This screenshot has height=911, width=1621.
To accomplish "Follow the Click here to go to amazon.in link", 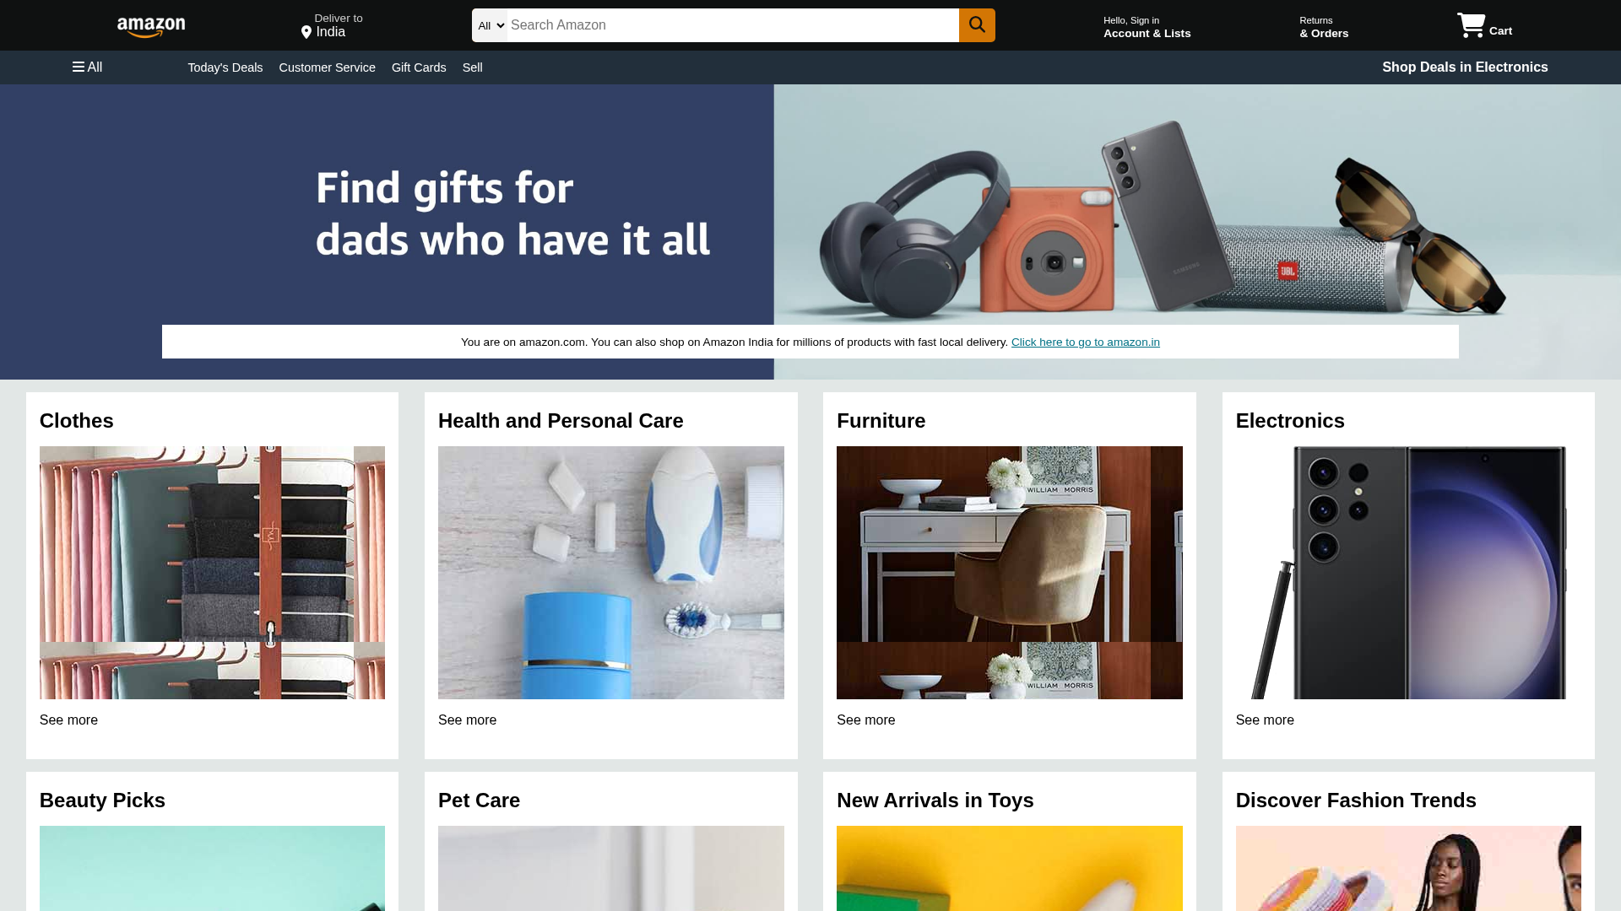I will (x=1085, y=342).
